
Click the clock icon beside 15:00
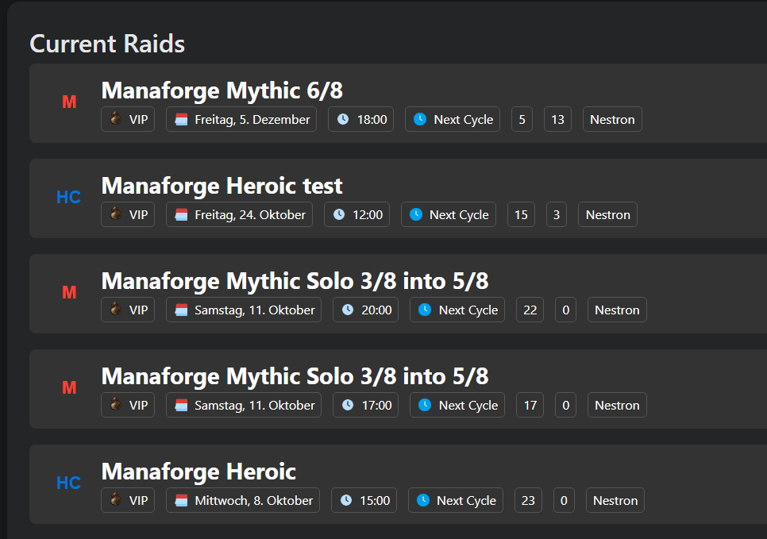tap(346, 500)
